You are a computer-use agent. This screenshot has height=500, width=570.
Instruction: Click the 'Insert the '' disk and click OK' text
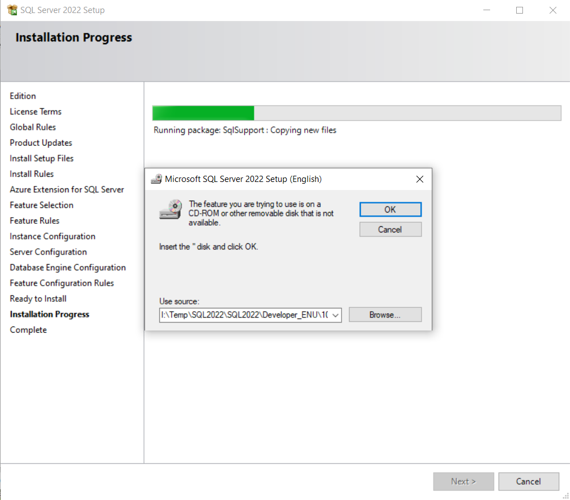(x=209, y=247)
